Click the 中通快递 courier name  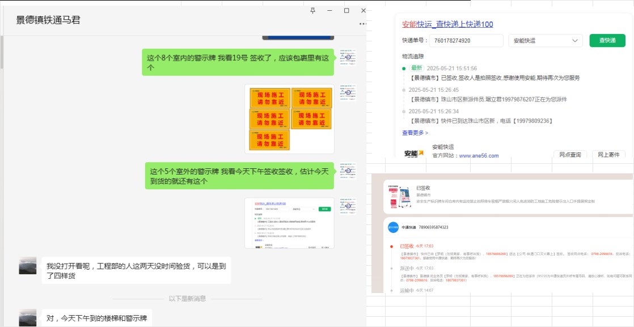[x=409, y=227]
